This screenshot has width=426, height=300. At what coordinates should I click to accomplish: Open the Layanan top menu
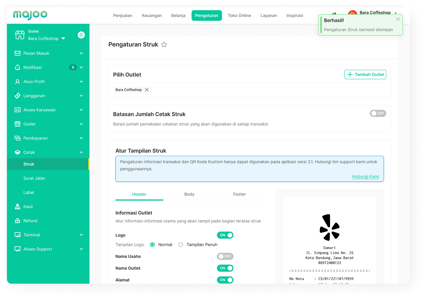269,16
